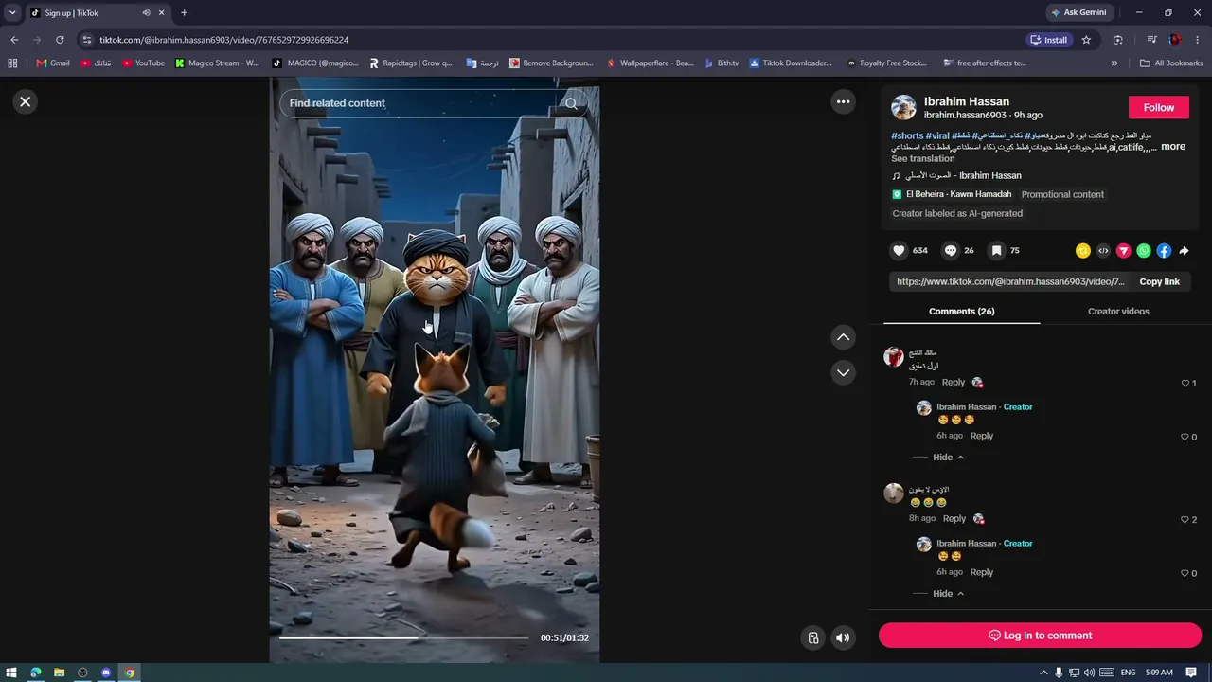Open File Explorer from the taskbar
The image size is (1212, 682).
tap(59, 673)
